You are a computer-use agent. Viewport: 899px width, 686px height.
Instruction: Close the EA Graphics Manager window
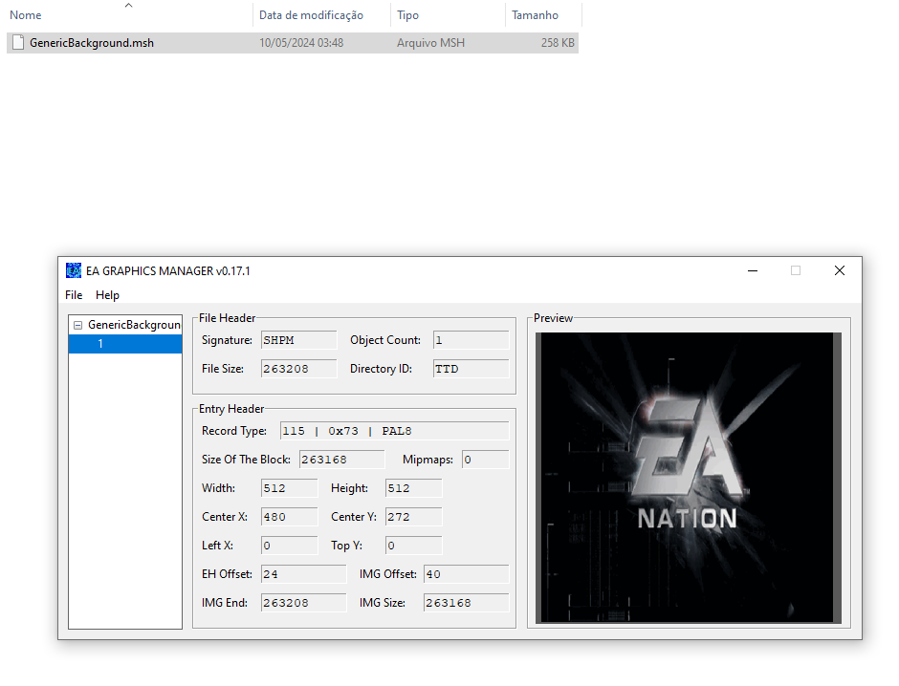point(840,270)
